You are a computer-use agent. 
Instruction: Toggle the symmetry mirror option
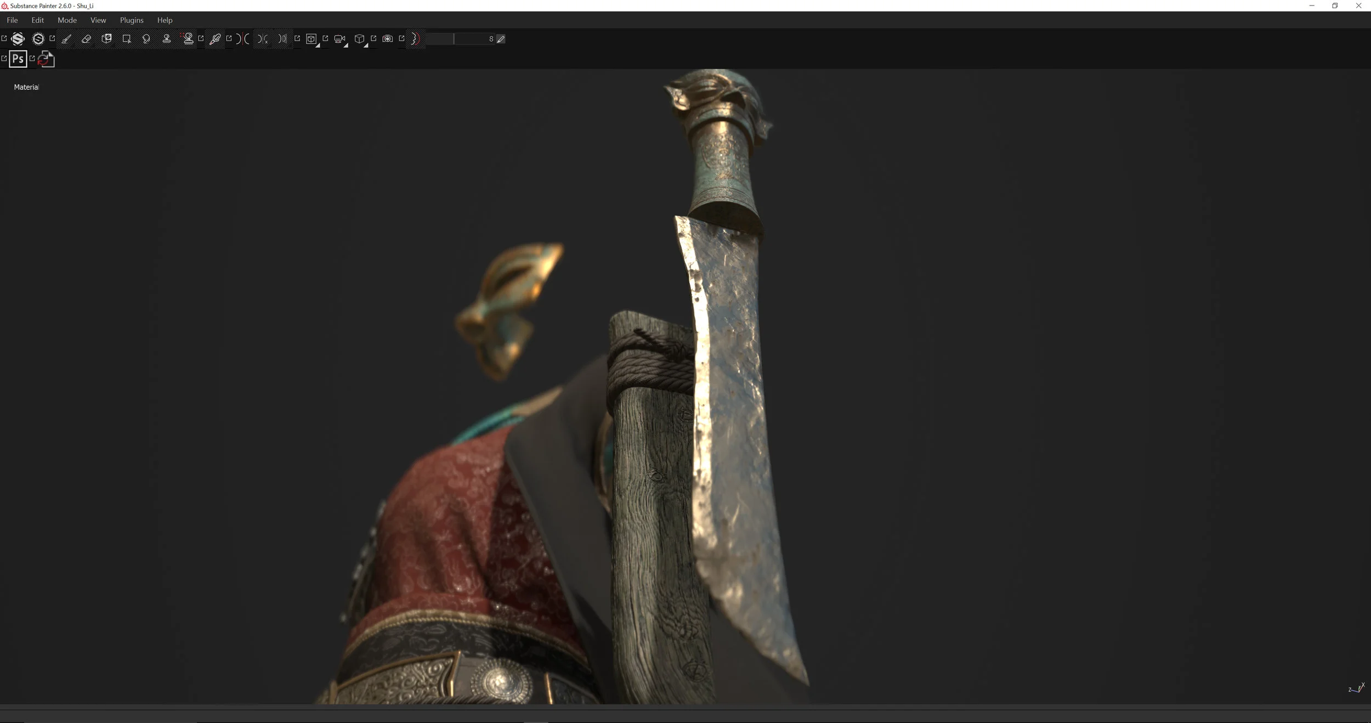click(243, 39)
